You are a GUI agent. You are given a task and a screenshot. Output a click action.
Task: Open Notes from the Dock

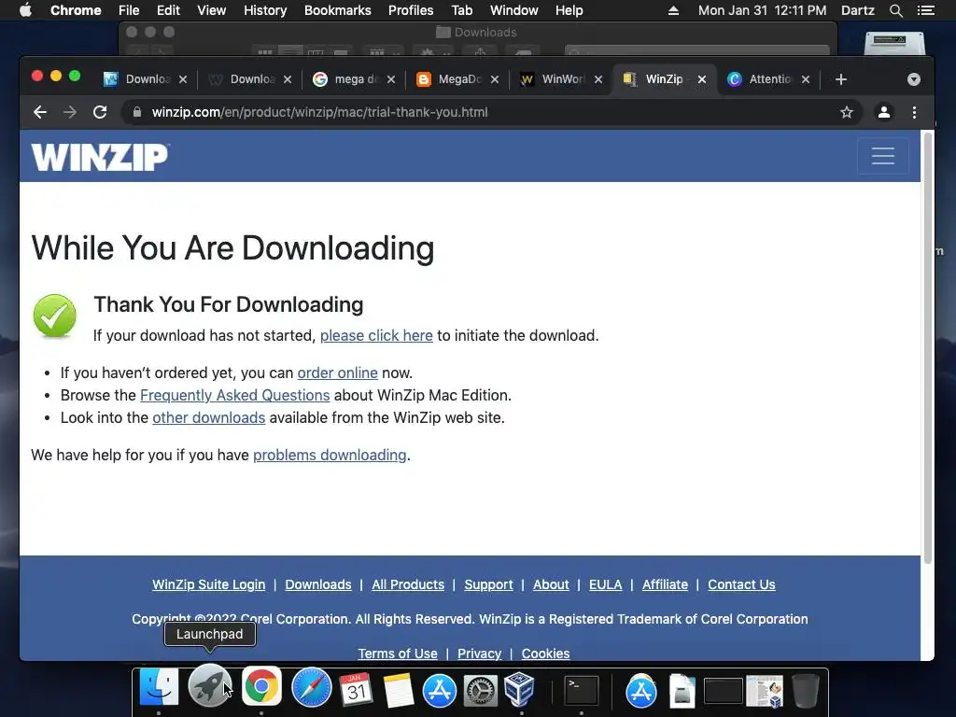pos(398,690)
